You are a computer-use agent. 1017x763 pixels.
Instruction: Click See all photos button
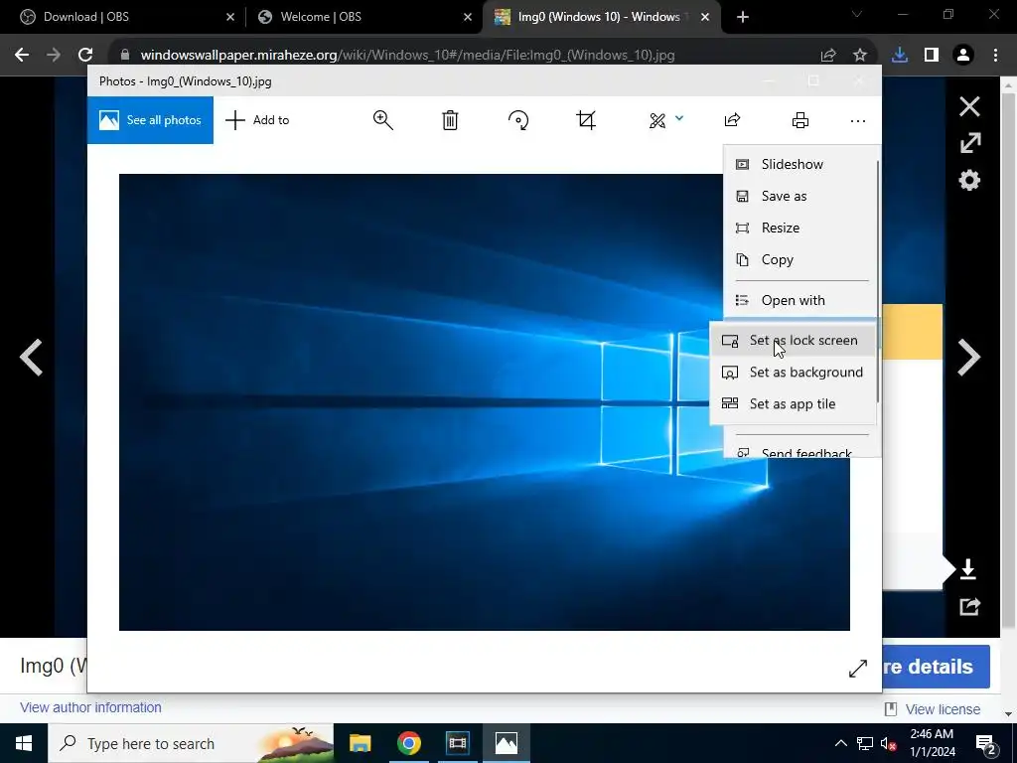[151, 120]
